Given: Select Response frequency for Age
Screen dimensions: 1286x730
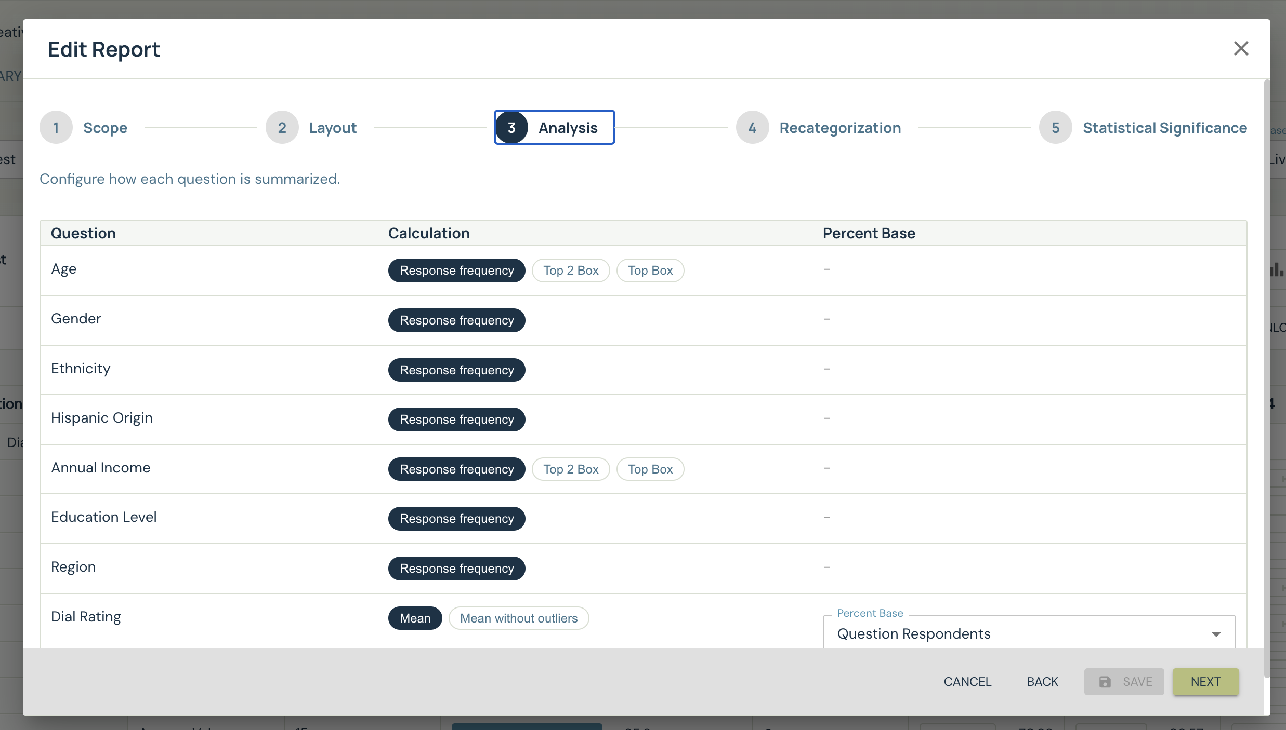Looking at the screenshot, I should point(456,271).
